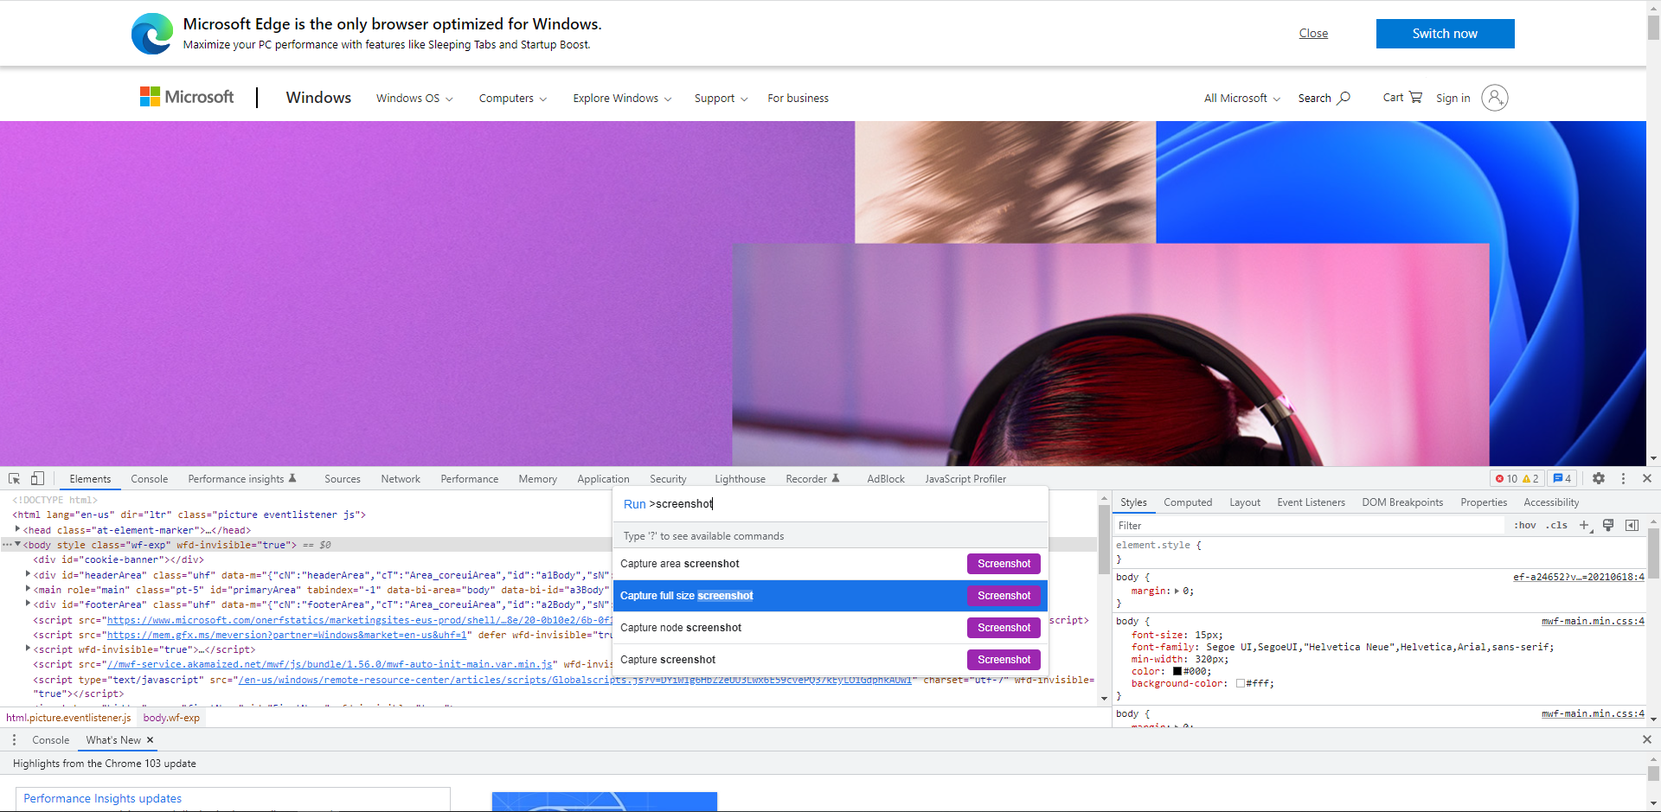Viewport: 1661px width, 812px height.
Task: Open the Windows OS dropdown menu
Action: [x=414, y=99]
